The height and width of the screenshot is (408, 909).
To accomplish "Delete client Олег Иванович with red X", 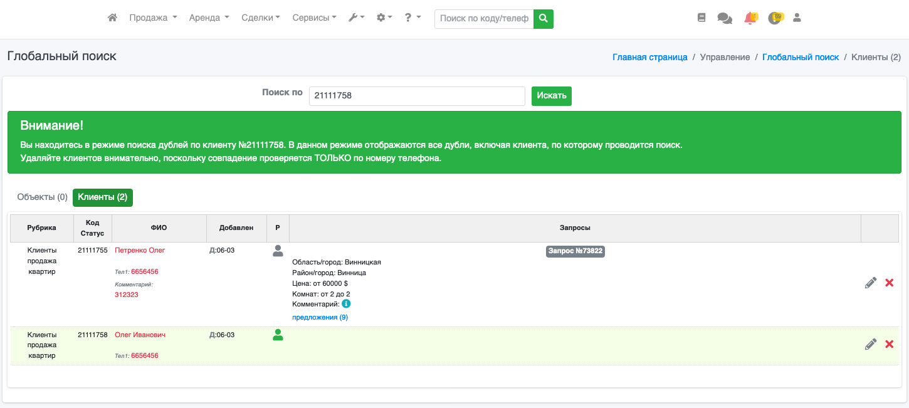I will pyautogui.click(x=889, y=344).
